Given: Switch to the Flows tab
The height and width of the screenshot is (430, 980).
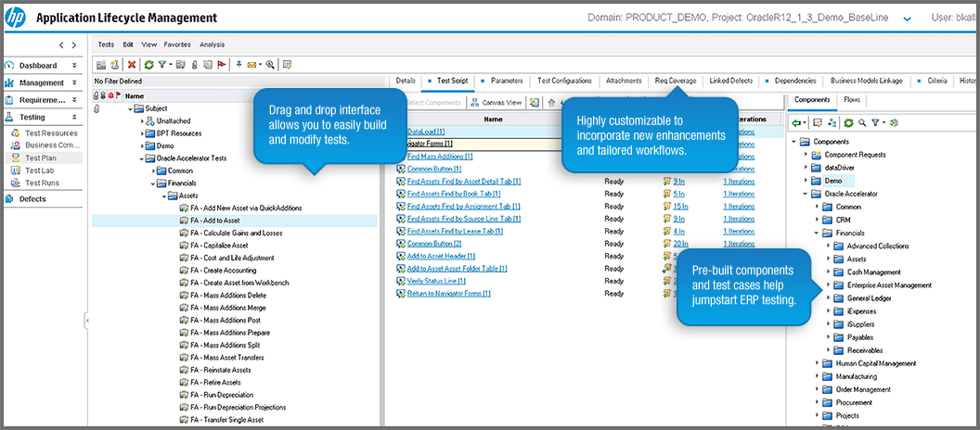Looking at the screenshot, I should tap(852, 99).
